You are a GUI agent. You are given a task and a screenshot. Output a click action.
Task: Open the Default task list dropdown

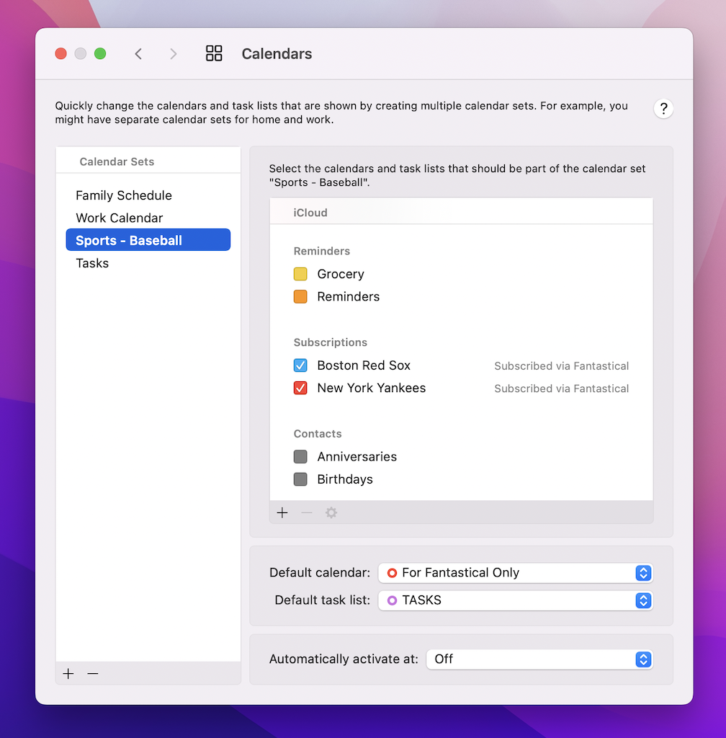tap(516, 600)
